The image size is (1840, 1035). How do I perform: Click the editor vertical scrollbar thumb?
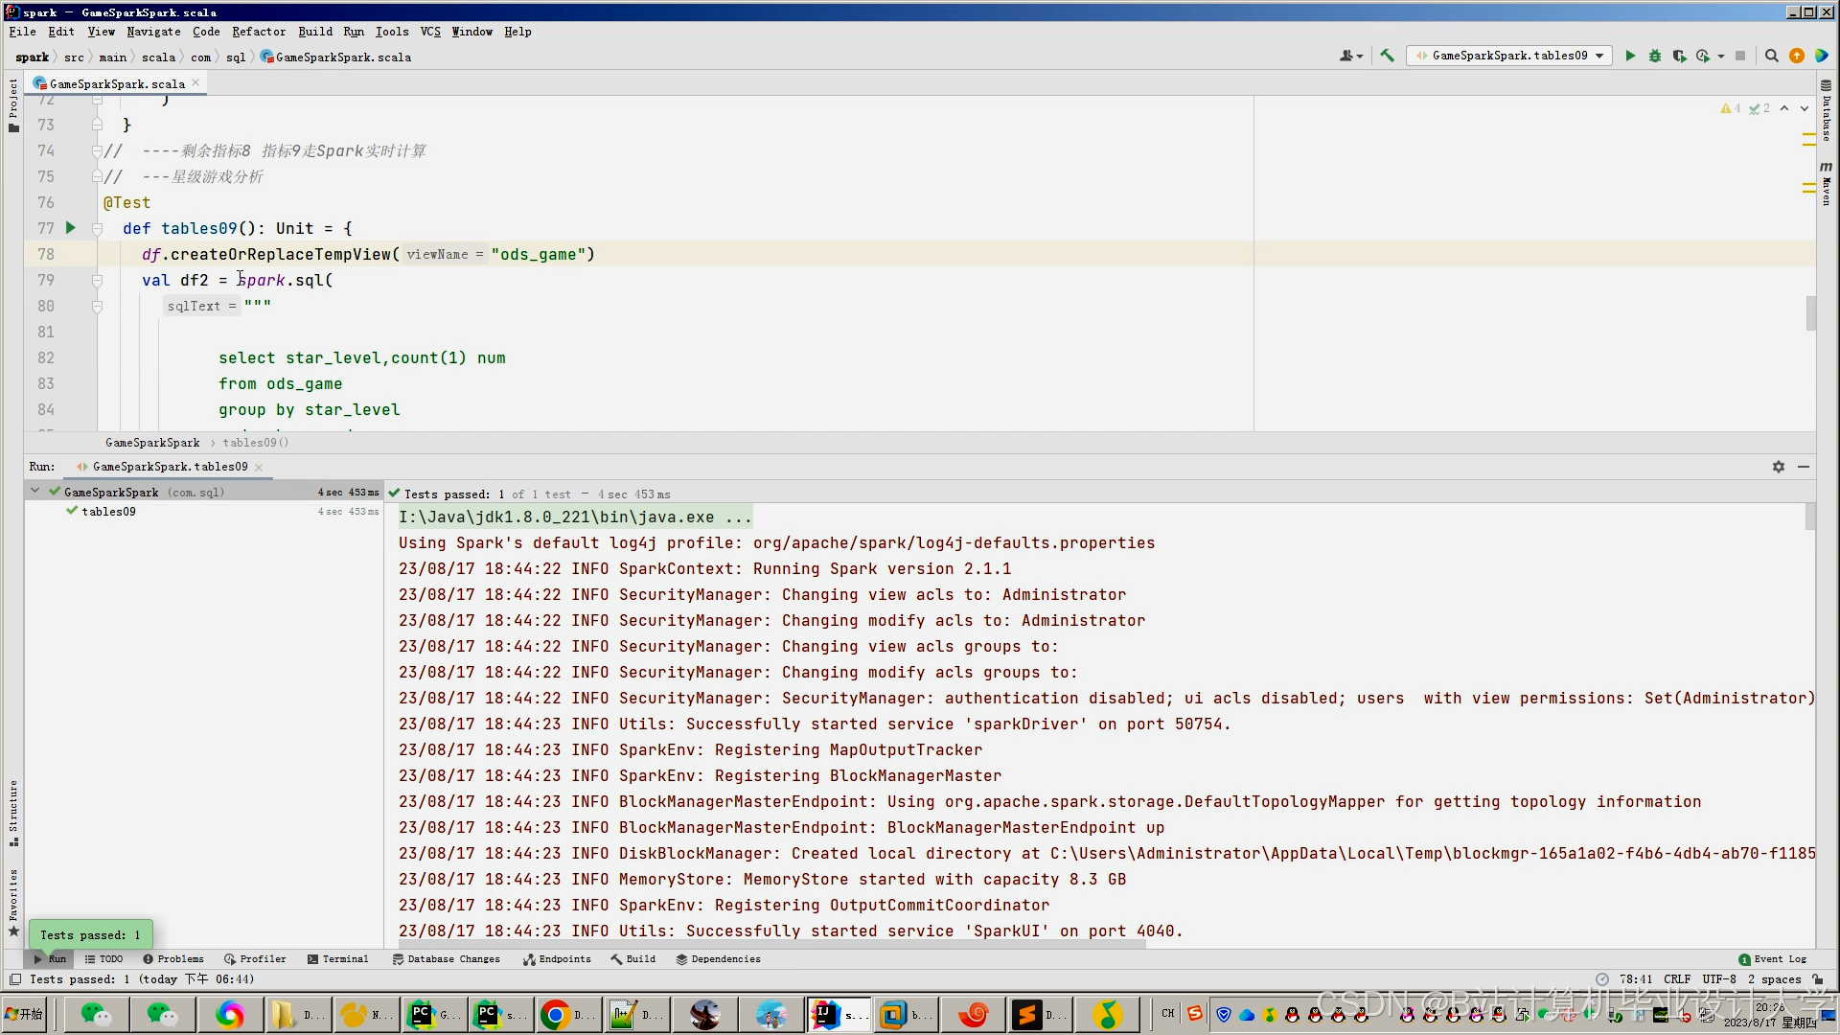[x=1810, y=313]
